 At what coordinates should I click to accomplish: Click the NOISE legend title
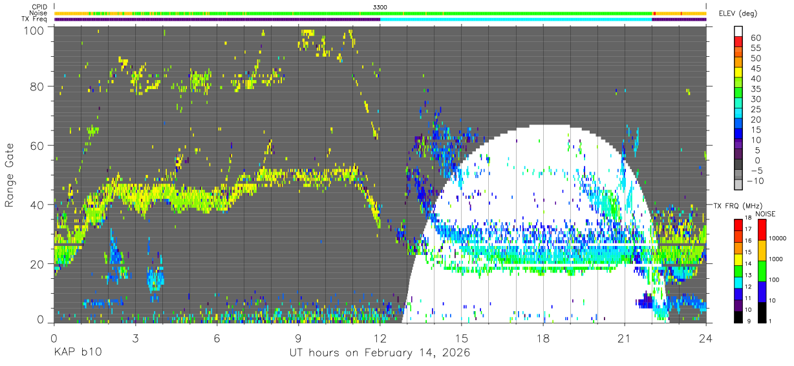(x=766, y=214)
